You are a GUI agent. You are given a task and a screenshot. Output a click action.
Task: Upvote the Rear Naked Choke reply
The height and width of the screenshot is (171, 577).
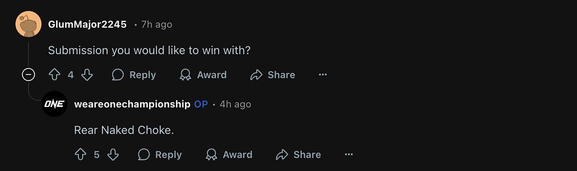[x=81, y=155]
